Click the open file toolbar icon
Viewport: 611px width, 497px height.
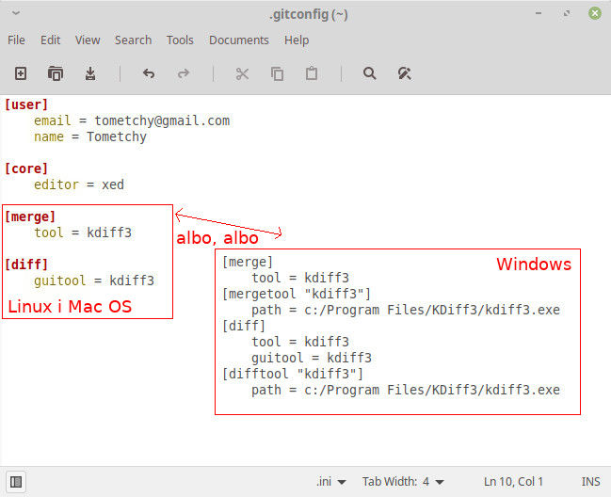pyautogui.click(x=56, y=73)
